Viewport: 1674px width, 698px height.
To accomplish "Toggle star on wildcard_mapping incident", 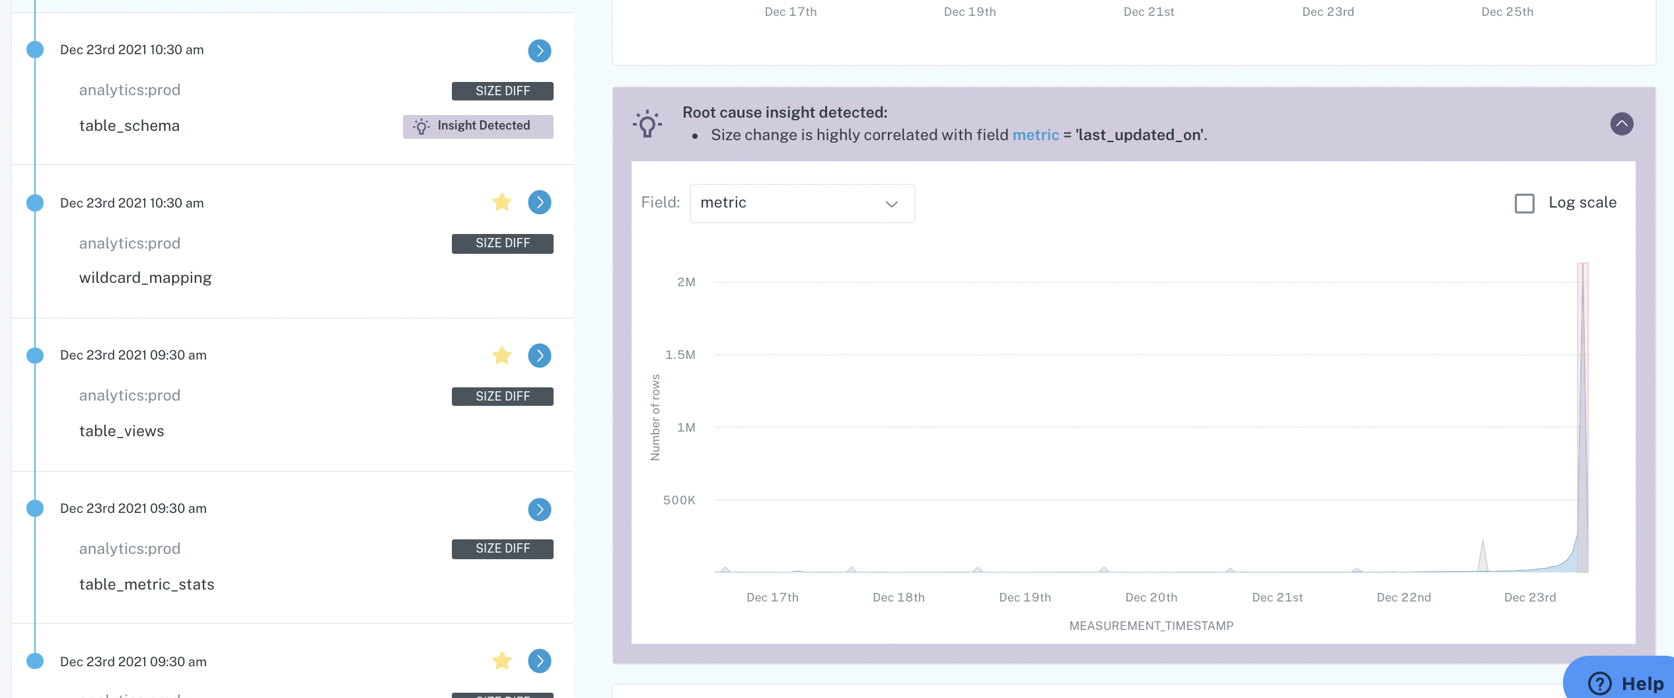I will (502, 202).
